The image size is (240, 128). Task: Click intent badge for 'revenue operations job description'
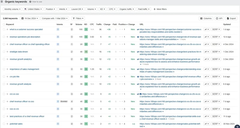58,37
